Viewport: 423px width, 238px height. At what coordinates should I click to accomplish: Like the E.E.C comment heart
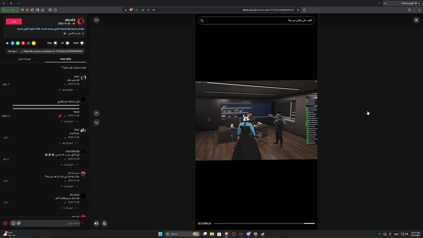pos(7,181)
